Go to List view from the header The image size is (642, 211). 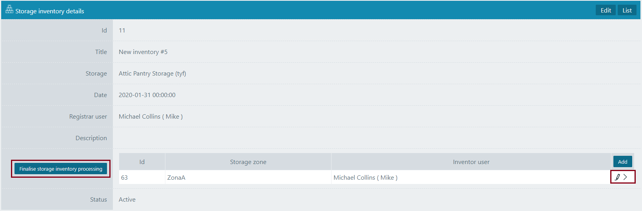coord(627,11)
